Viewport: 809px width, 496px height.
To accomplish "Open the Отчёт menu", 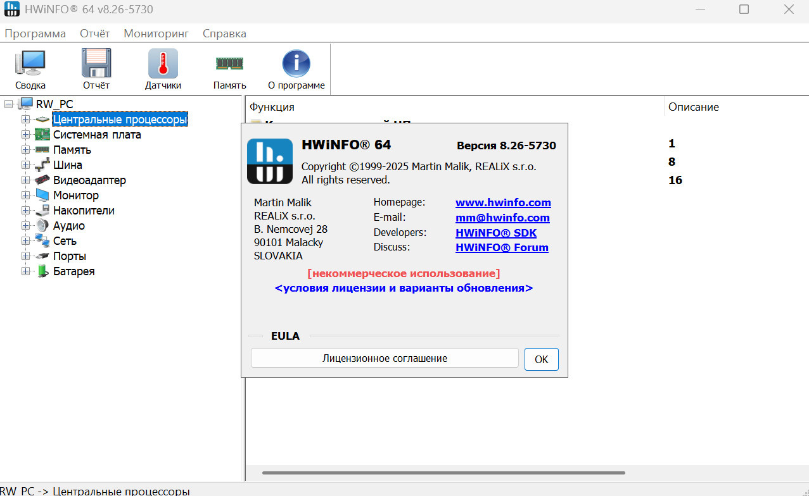I will [95, 34].
